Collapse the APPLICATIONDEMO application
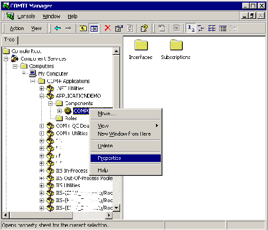This screenshot has width=268, height=230. 41,96
